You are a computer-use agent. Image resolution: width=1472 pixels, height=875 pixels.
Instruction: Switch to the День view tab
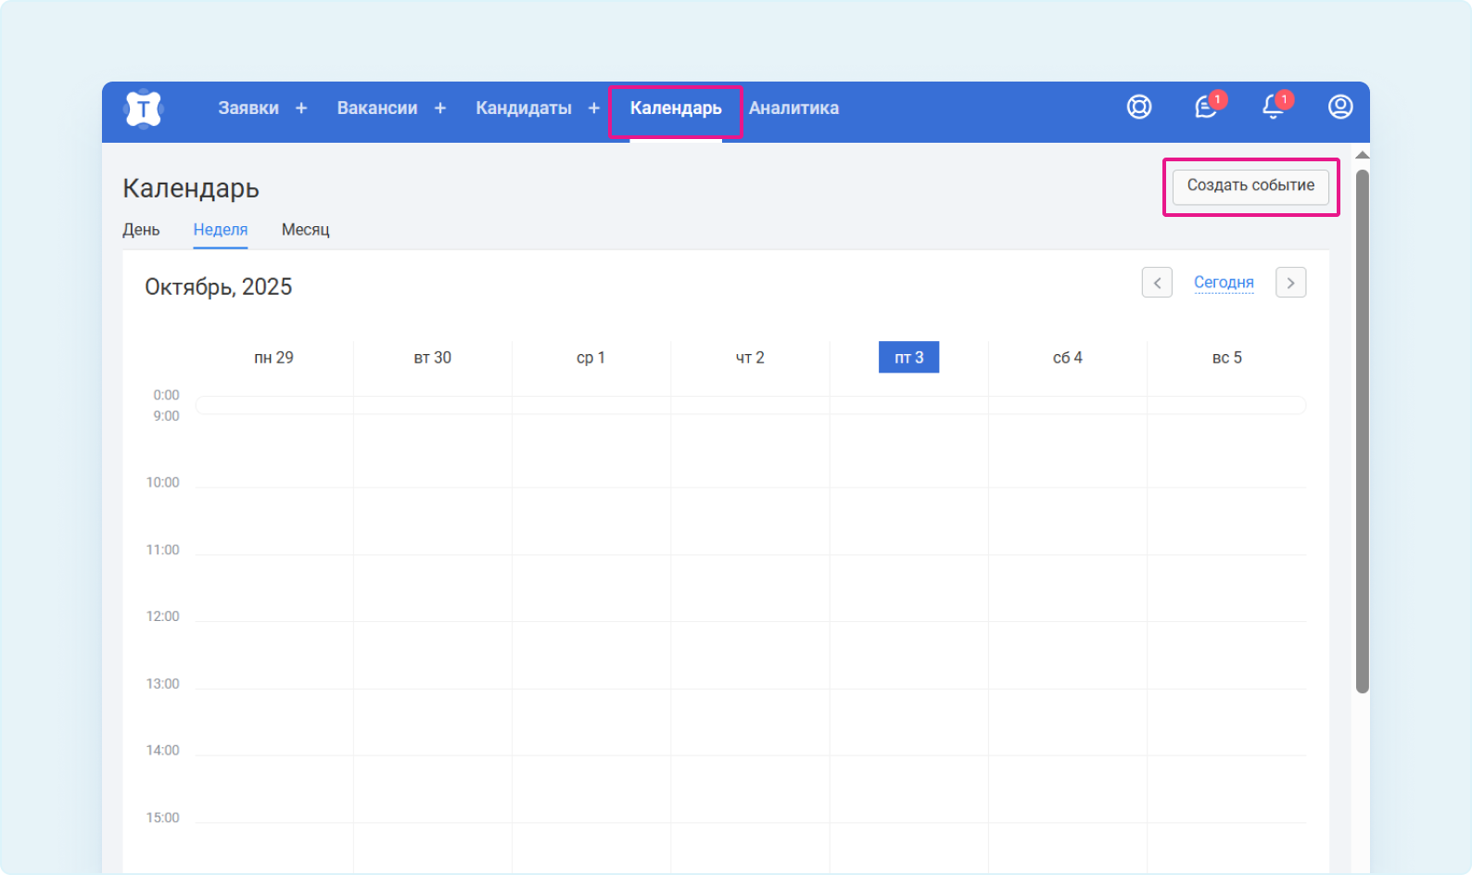pyautogui.click(x=141, y=230)
